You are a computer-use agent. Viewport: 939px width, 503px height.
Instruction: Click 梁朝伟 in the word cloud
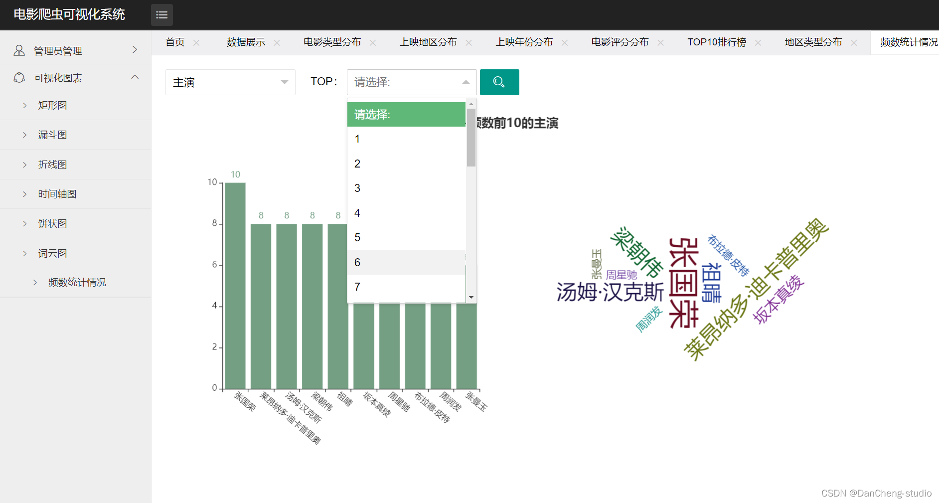[x=637, y=252]
